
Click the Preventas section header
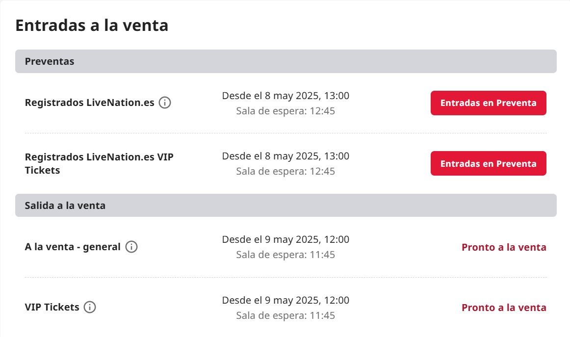point(285,61)
